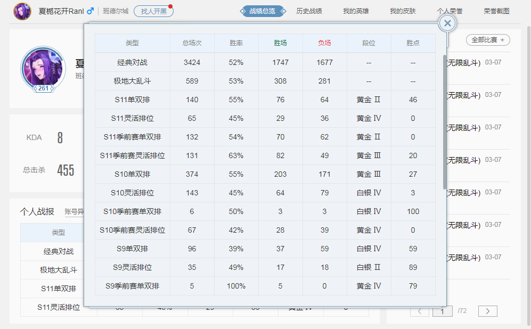The image size is (531, 329).
Task: Click the 段位 column header
Action: tap(369, 43)
